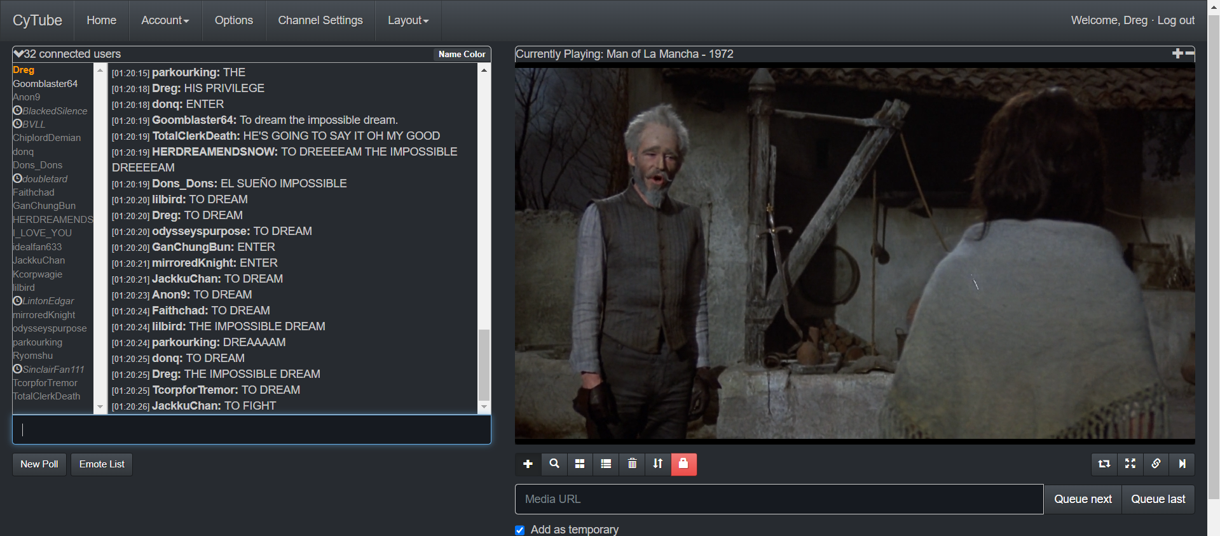
Task: Click the plus icon to enlarge video
Action: click(1177, 53)
